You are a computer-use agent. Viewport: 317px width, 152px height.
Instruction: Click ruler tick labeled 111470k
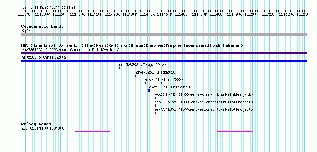[x=199, y=14]
